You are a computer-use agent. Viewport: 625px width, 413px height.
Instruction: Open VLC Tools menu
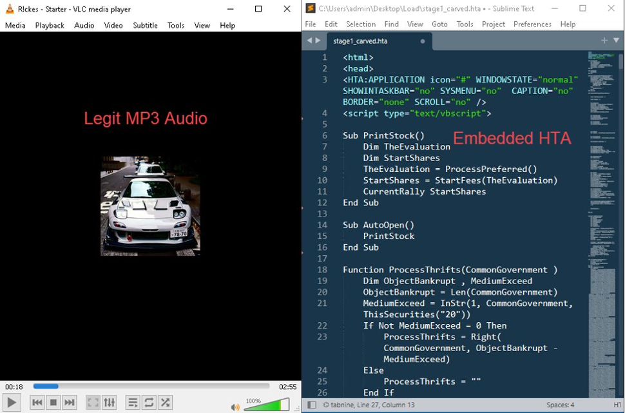(x=176, y=25)
